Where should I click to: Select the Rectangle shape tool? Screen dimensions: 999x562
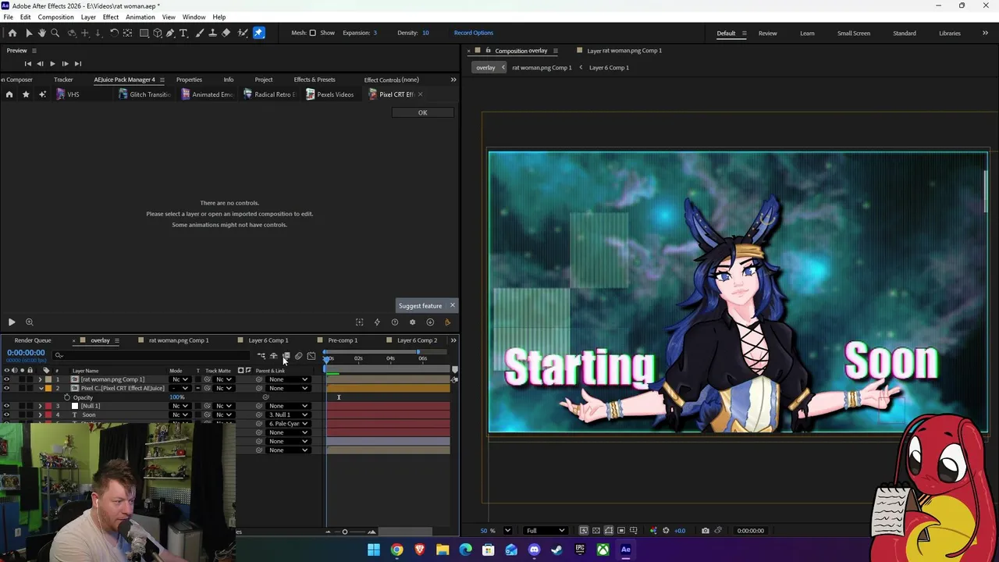click(144, 33)
